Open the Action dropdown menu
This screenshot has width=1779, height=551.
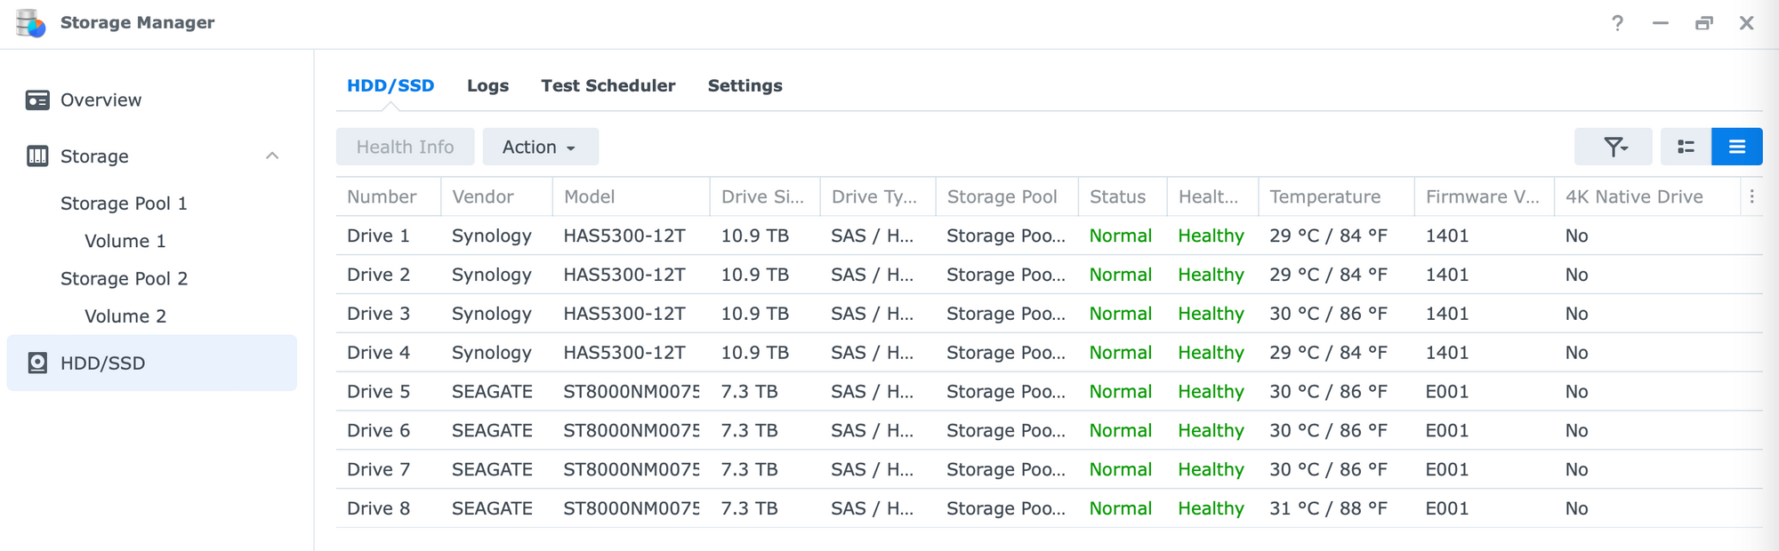(x=540, y=147)
